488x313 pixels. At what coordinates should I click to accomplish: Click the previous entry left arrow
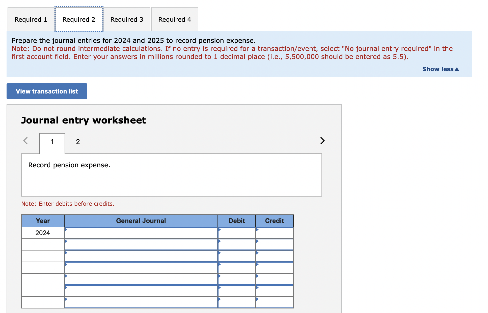[25, 141]
